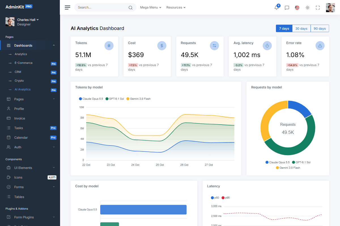Screen dimensions: 340x226
Task: Click the Dashboards sliders icon
Action: pos(8,45)
